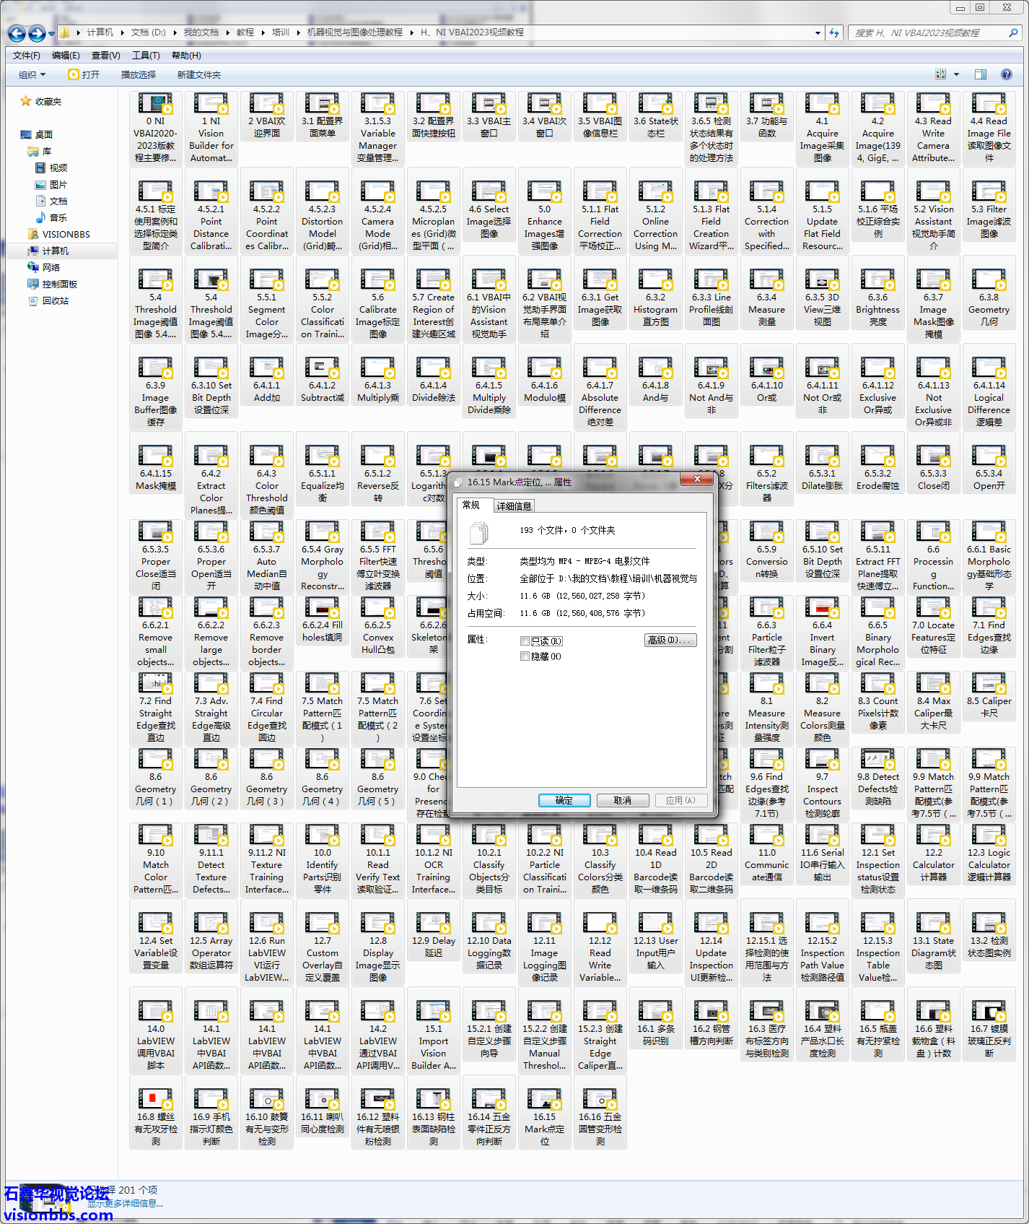This screenshot has height=1224, width=1029.
Task: Select VISIONBBS in the navigation pane
Action: click(66, 235)
